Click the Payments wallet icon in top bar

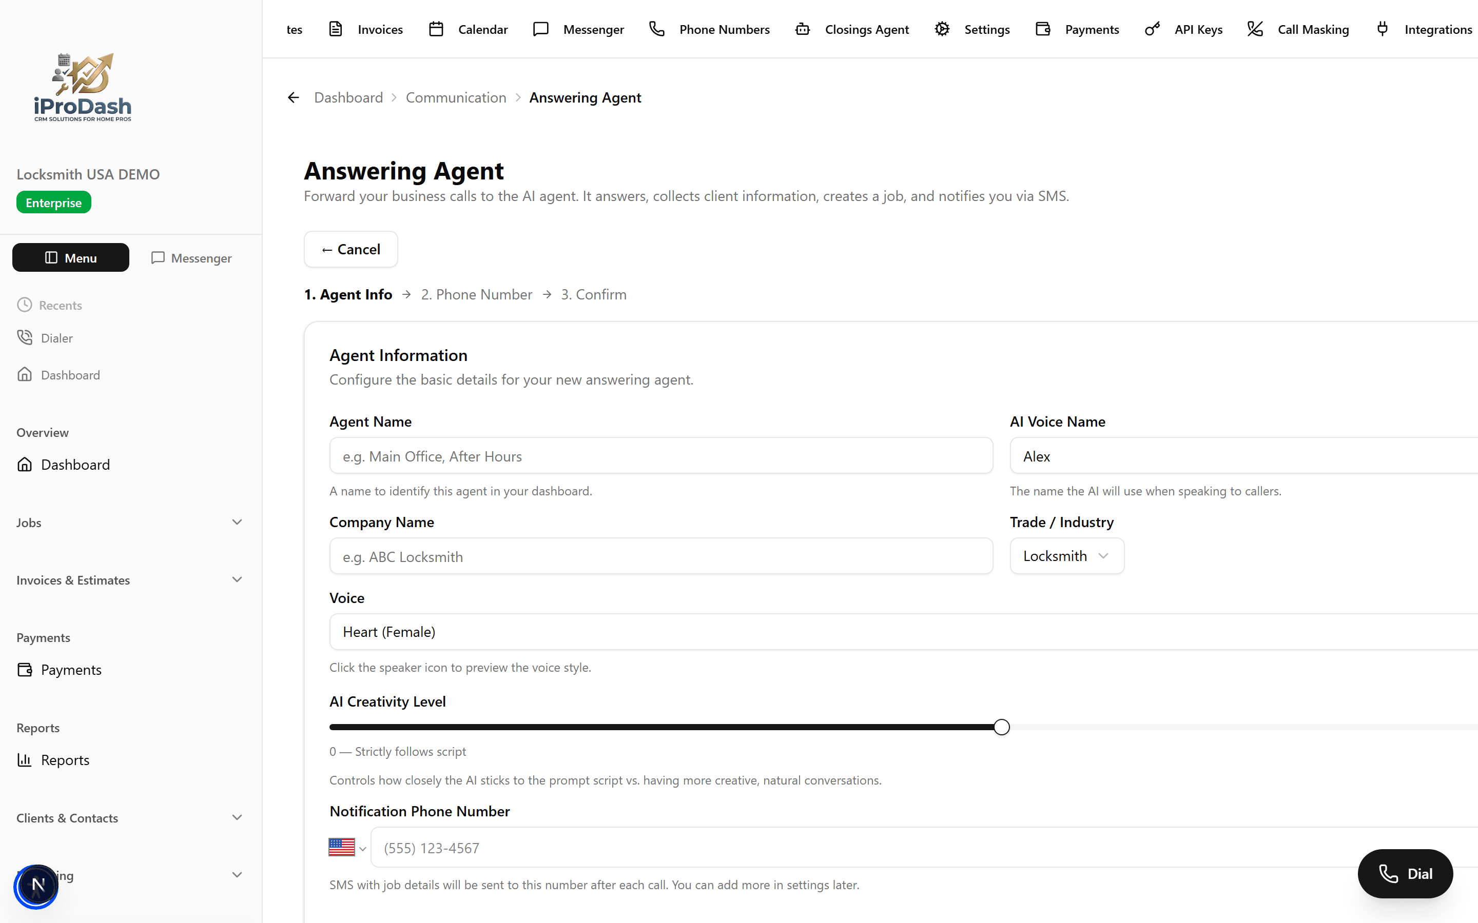pyautogui.click(x=1042, y=29)
